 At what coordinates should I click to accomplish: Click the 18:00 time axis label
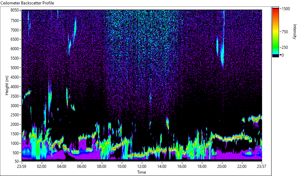(x=202, y=167)
